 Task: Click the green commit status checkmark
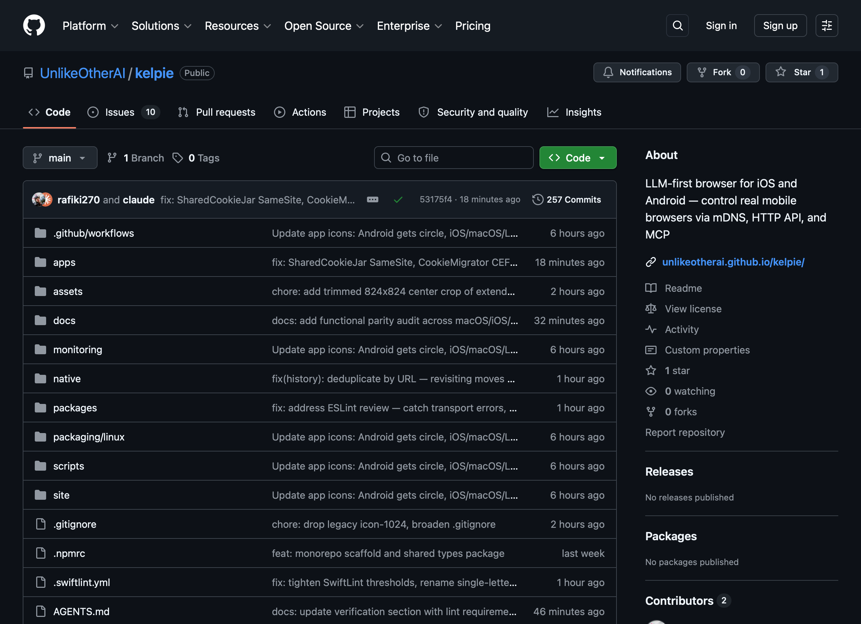[398, 199]
